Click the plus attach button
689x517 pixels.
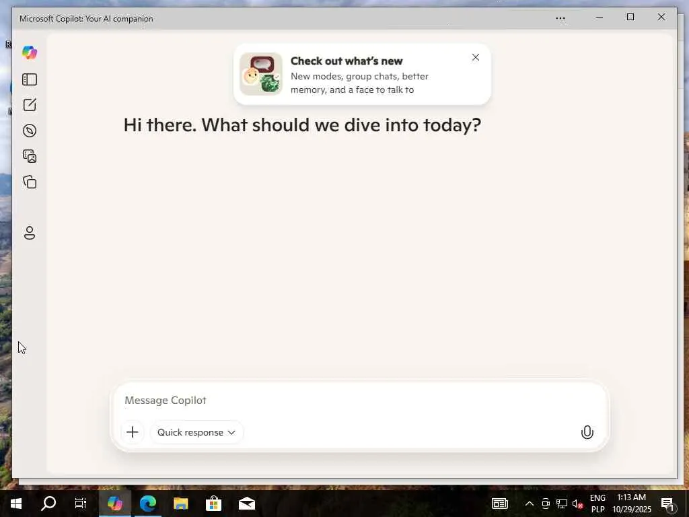(x=133, y=432)
